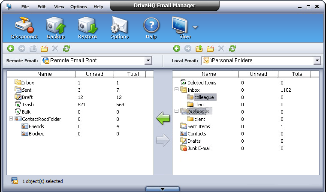Create a new folder in local email pane
Image resolution: width=326 pixels, height=192 pixels.
(x=210, y=49)
